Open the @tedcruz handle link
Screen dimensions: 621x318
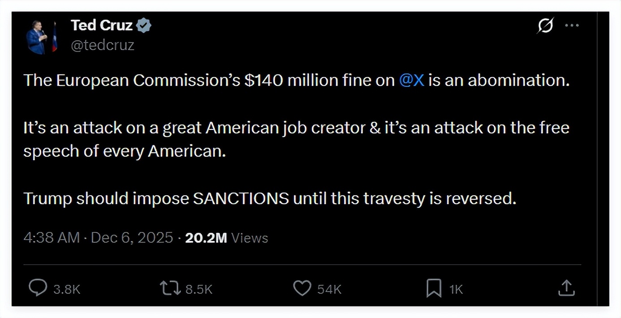click(103, 45)
